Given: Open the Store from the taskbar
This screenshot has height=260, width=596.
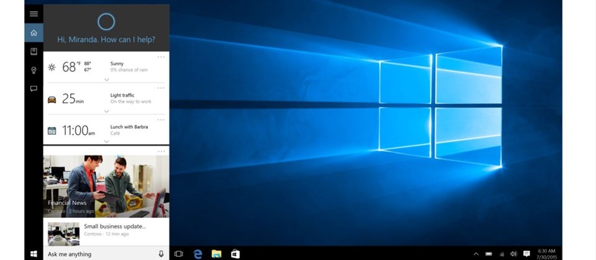Looking at the screenshot, I should [x=235, y=254].
